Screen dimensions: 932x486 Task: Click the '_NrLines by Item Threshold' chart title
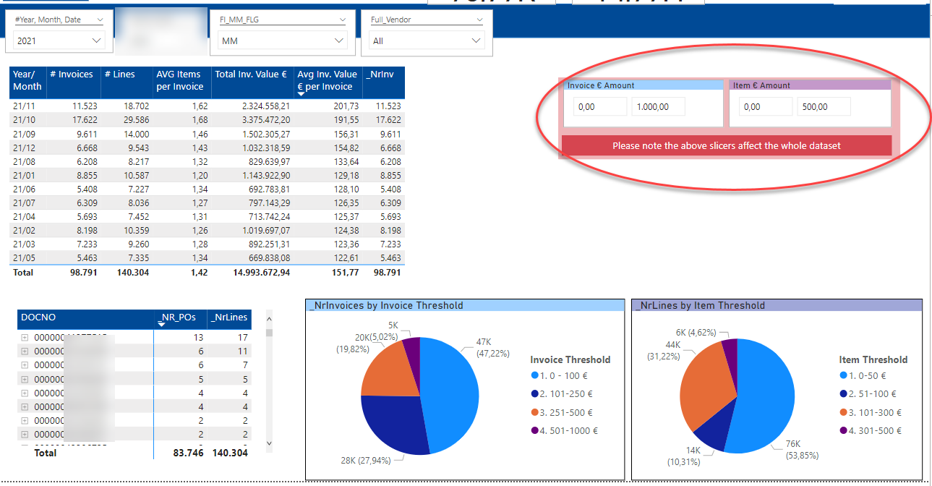tap(699, 305)
